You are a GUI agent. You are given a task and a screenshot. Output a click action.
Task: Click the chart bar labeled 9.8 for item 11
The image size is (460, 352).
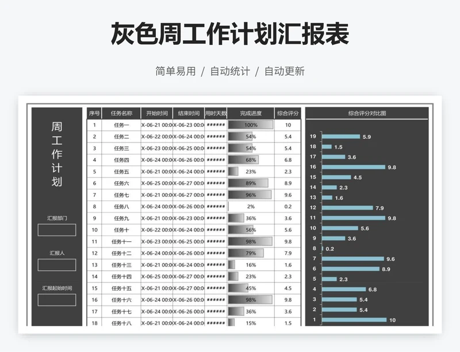click(x=354, y=218)
